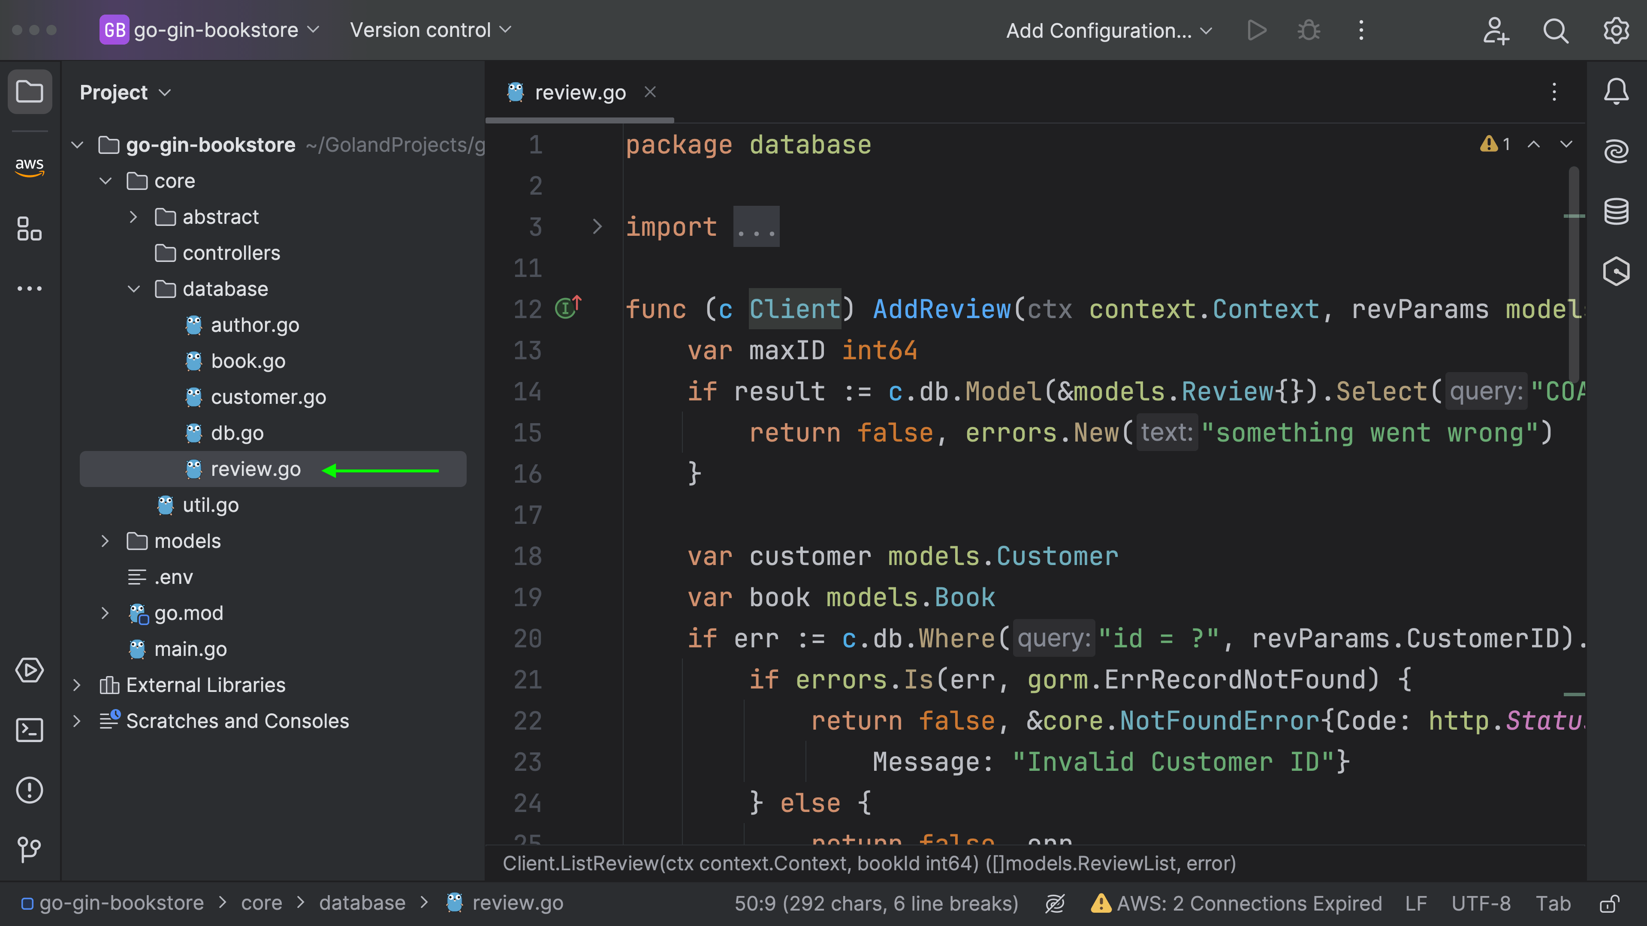This screenshot has height=926, width=1647.
Task: Open the AWS Toolkit panel
Action: coord(30,167)
